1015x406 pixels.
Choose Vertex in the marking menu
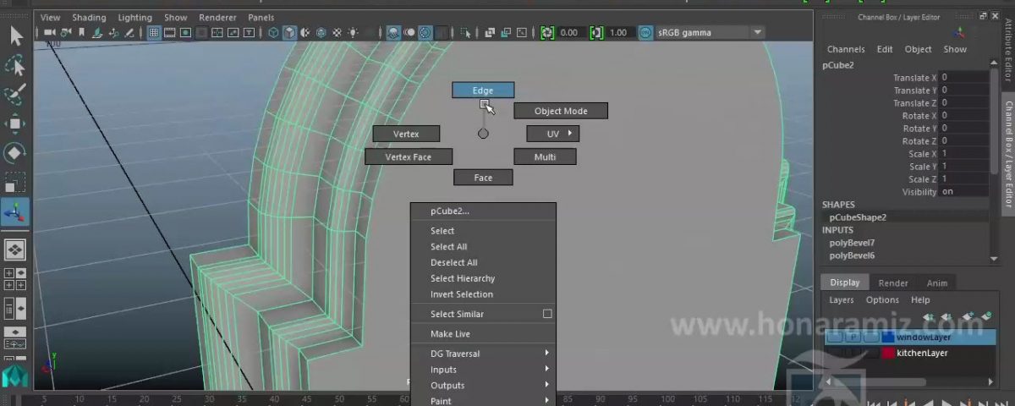pyautogui.click(x=406, y=134)
